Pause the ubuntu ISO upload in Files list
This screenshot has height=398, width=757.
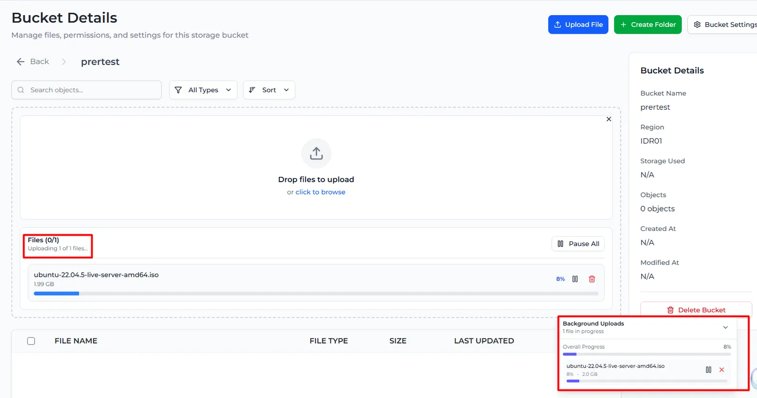575,279
